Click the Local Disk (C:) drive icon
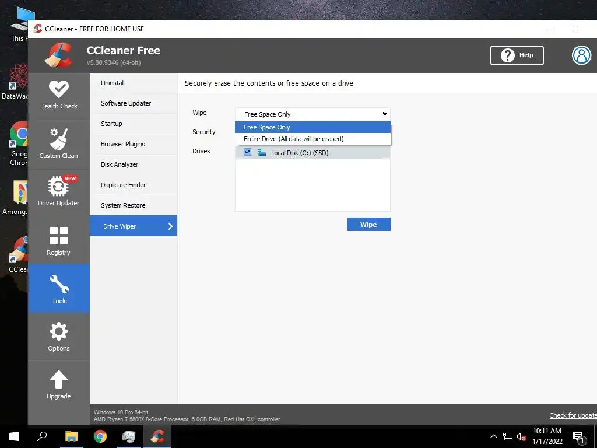Screen dimensions: 597x448 pos(262,153)
